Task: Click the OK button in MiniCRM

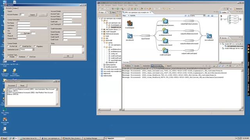Action: [x=68, y=56]
